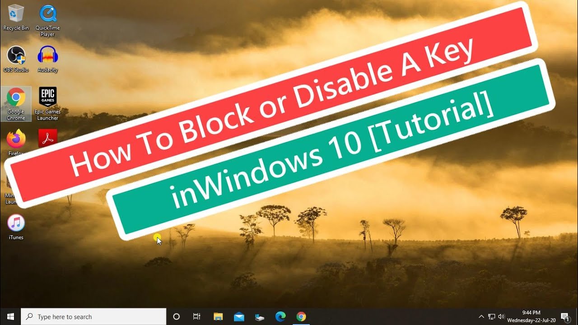Viewport: 578px width, 325px height.
Task: Launch Microsoft Edge from the taskbar
Action: click(280, 317)
